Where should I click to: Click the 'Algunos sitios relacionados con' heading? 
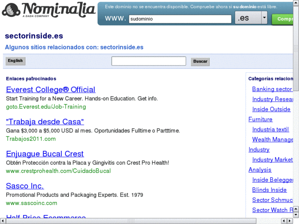point(74,47)
